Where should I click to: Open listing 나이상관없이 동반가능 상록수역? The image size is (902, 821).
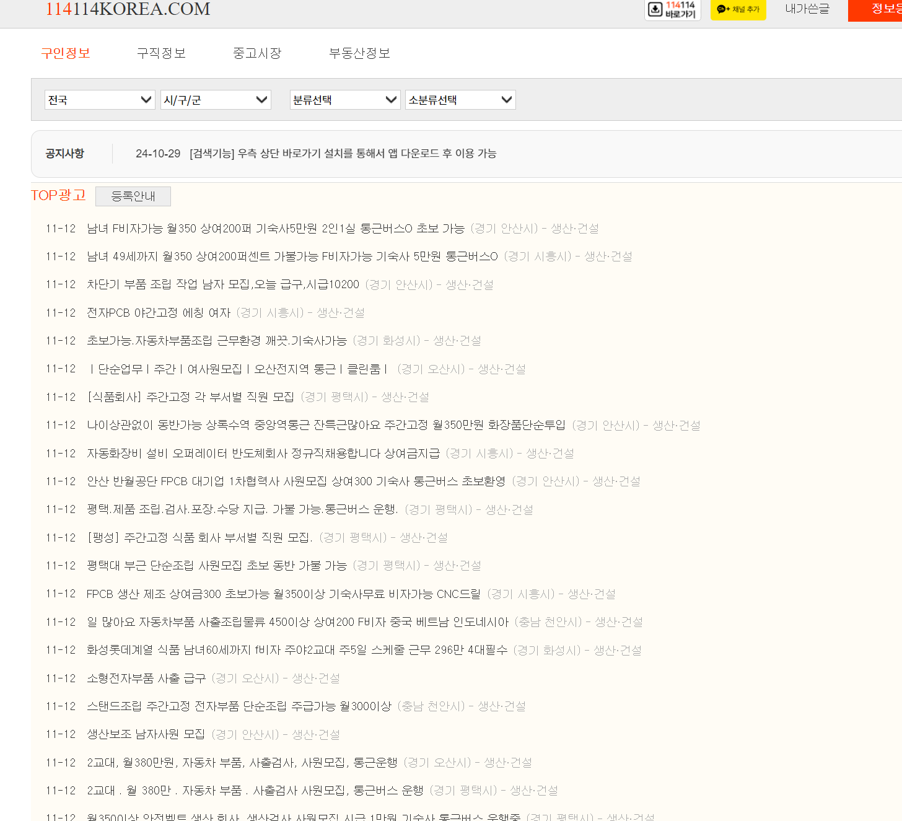[x=326, y=425]
